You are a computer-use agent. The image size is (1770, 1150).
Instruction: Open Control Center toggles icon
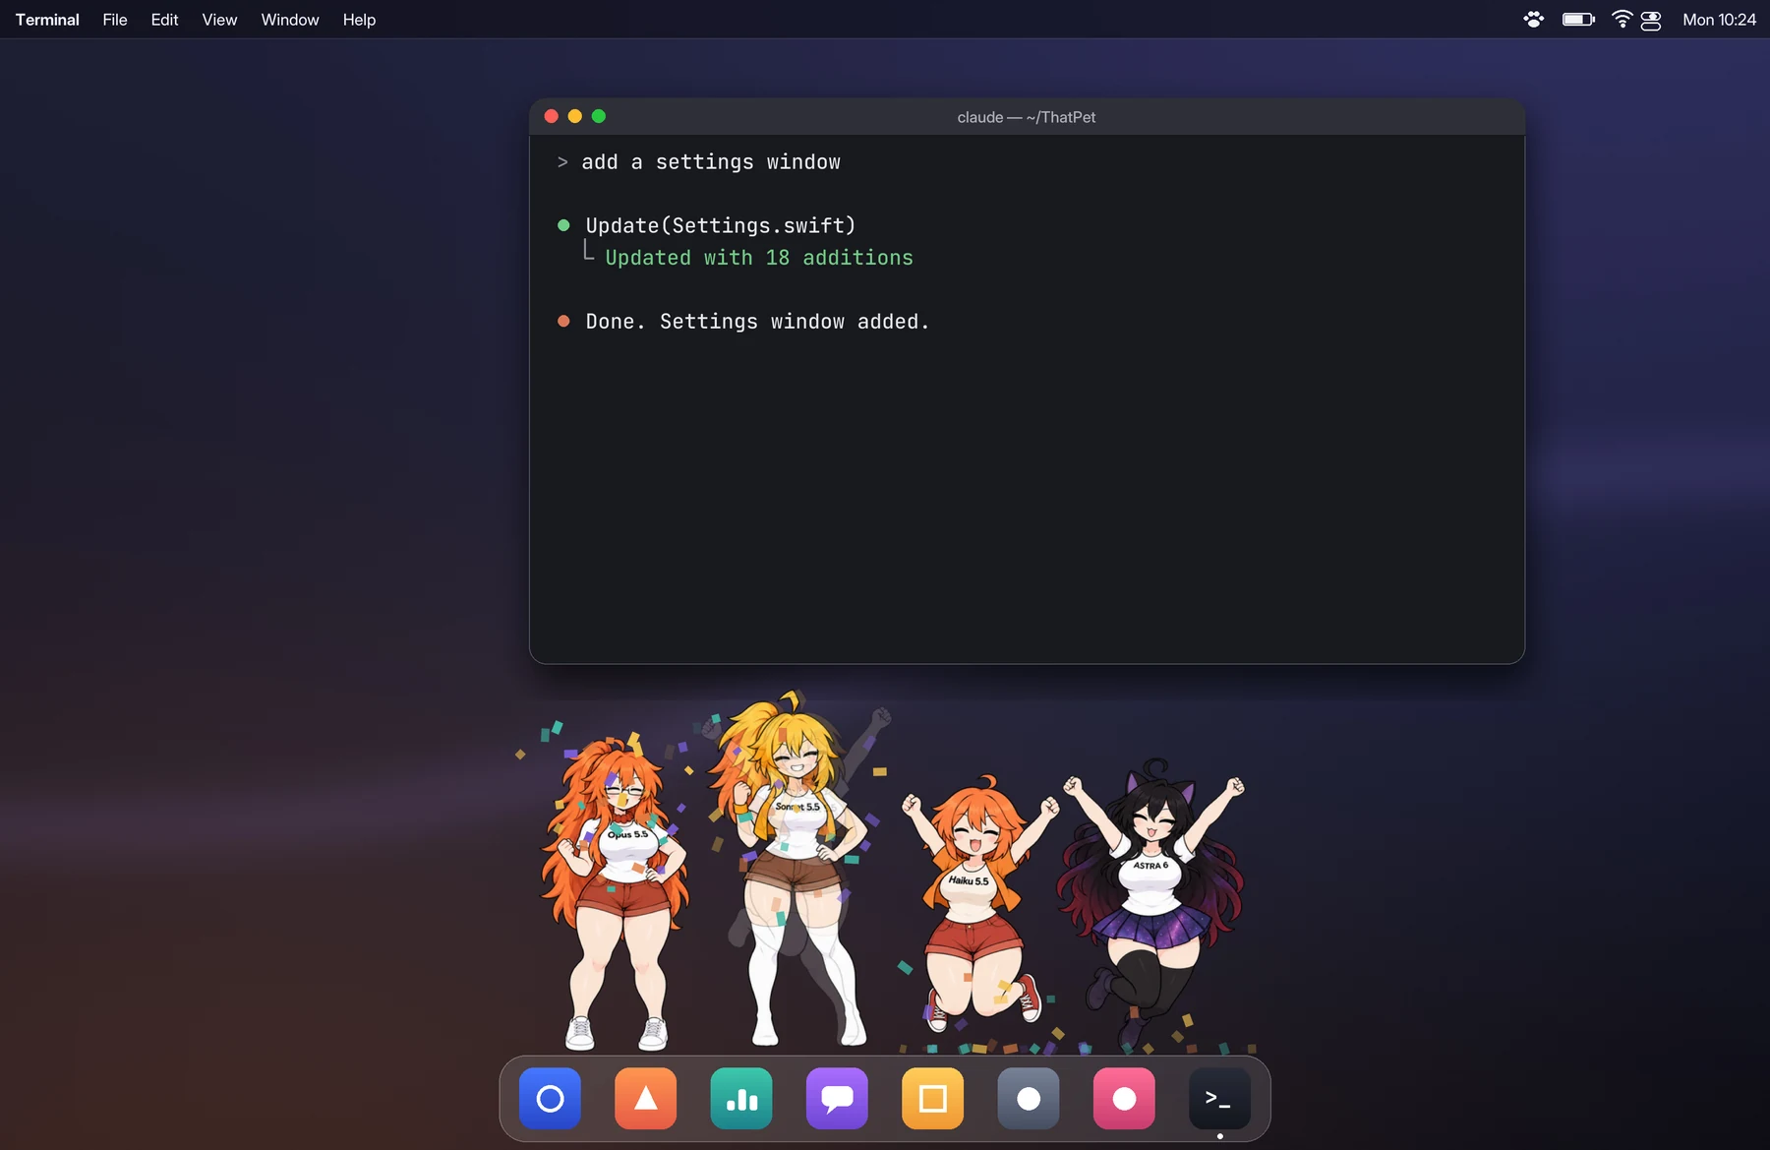pyautogui.click(x=1651, y=20)
